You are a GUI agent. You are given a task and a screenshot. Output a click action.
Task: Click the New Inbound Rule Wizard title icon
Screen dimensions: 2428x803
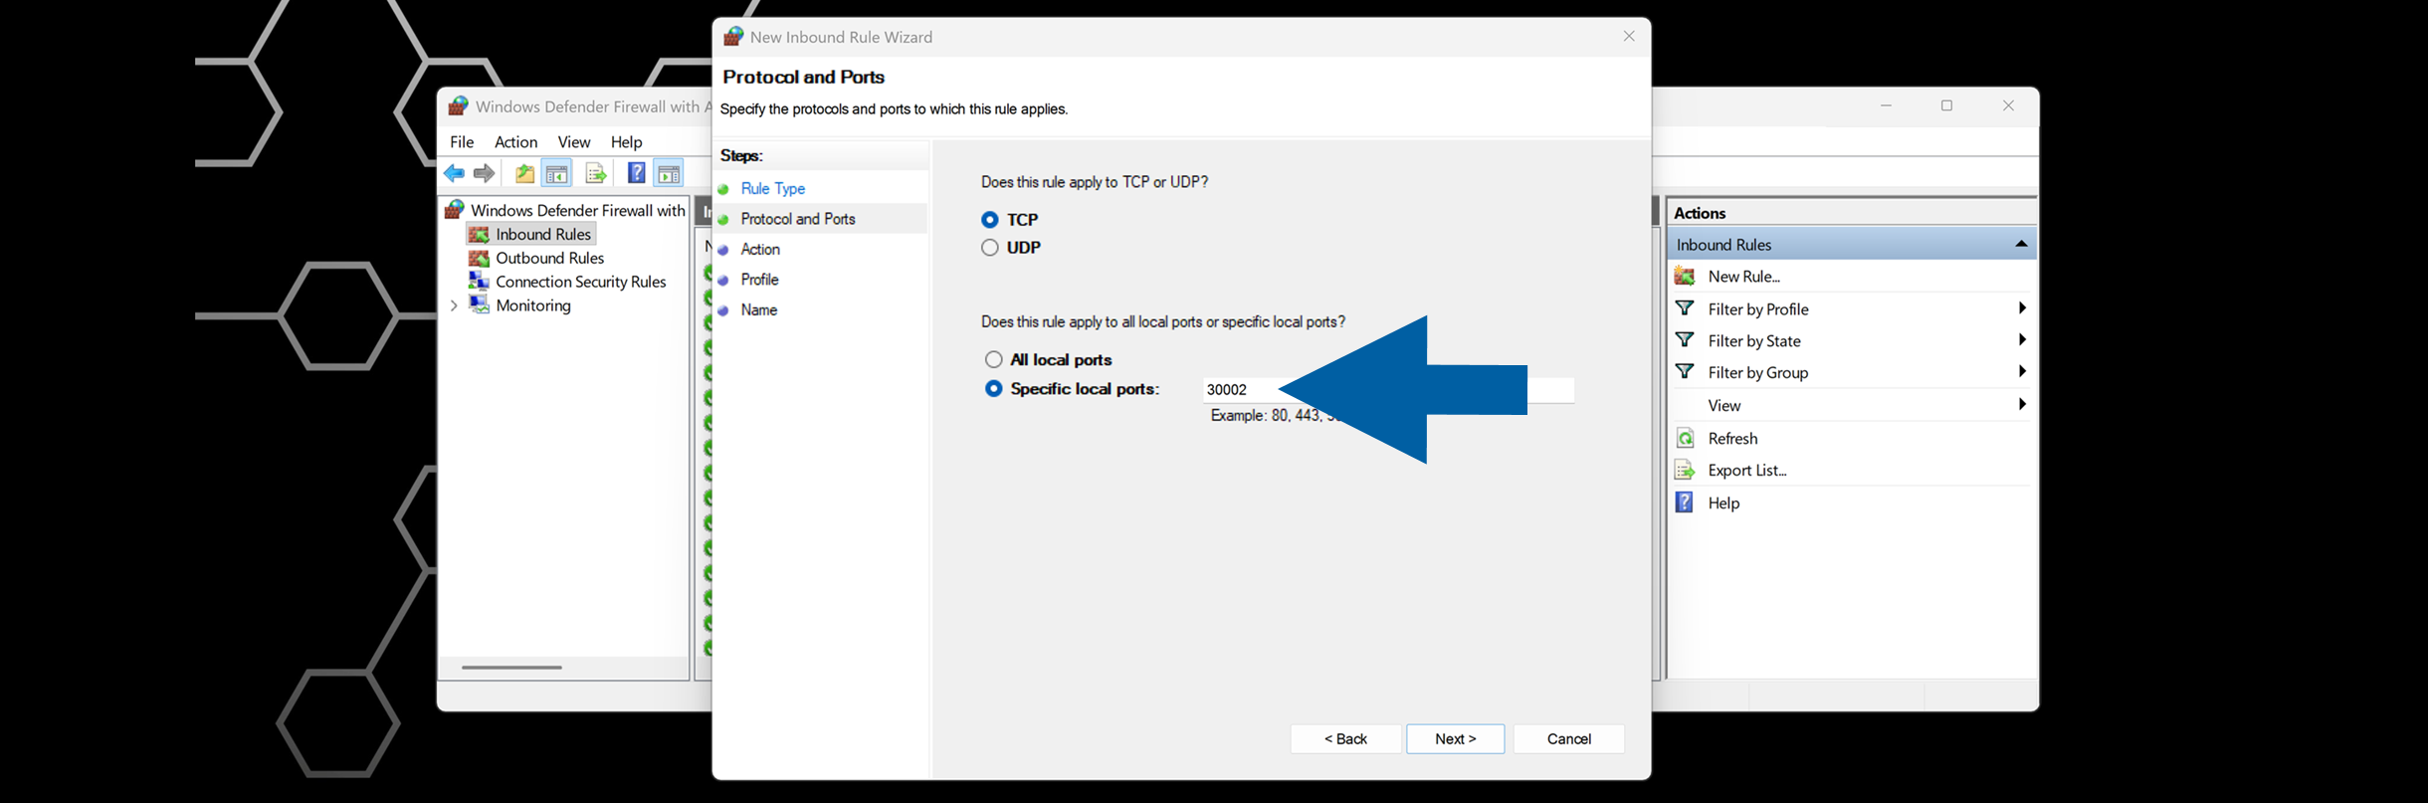(x=733, y=37)
